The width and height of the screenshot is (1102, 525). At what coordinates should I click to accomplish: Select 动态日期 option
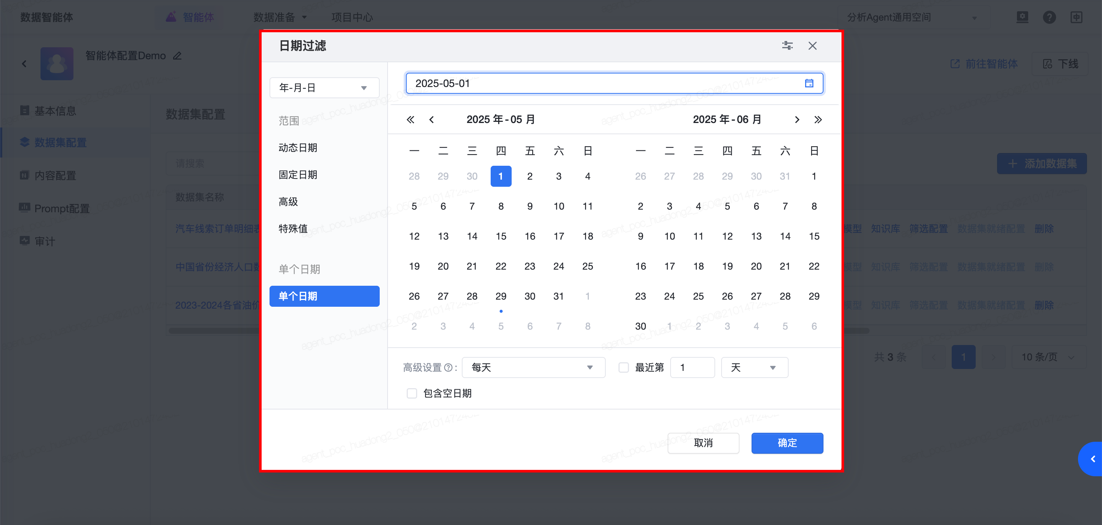coord(298,148)
